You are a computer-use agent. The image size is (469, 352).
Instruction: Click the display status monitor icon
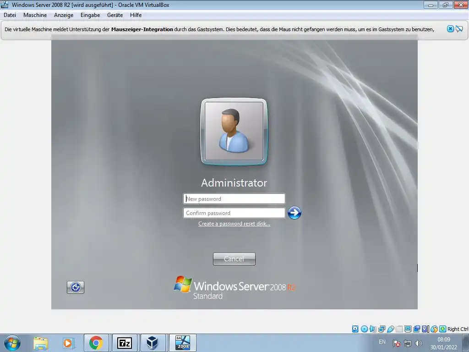pyautogui.click(x=408, y=329)
